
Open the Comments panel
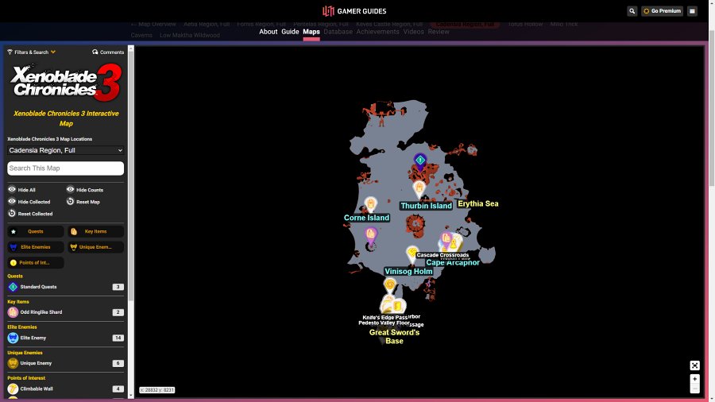pos(108,52)
